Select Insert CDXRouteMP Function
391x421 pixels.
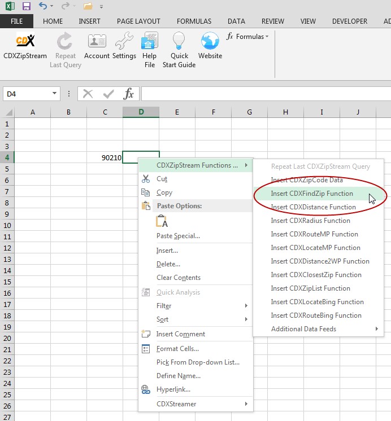pyautogui.click(x=318, y=234)
